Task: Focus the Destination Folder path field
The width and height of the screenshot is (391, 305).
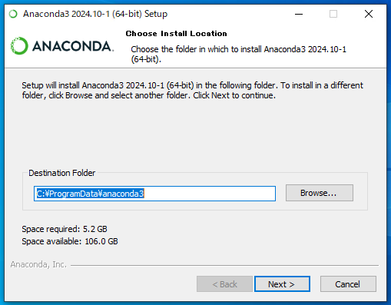Action: [x=154, y=194]
